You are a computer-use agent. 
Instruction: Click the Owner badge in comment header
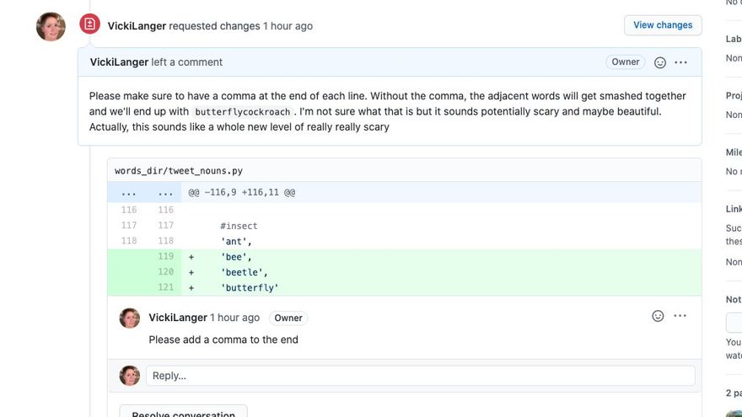tap(625, 62)
